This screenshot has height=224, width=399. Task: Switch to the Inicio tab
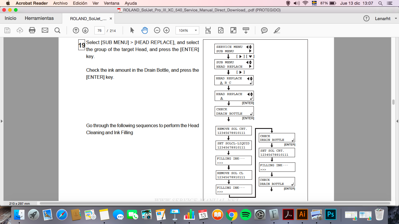coord(11,18)
